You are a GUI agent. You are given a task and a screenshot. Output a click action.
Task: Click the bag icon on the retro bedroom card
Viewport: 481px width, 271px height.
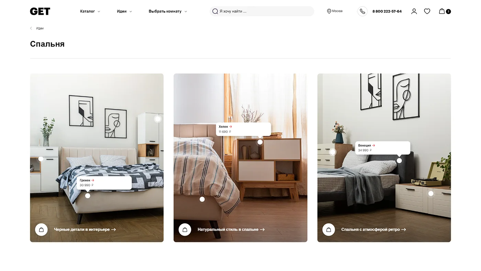point(328,229)
